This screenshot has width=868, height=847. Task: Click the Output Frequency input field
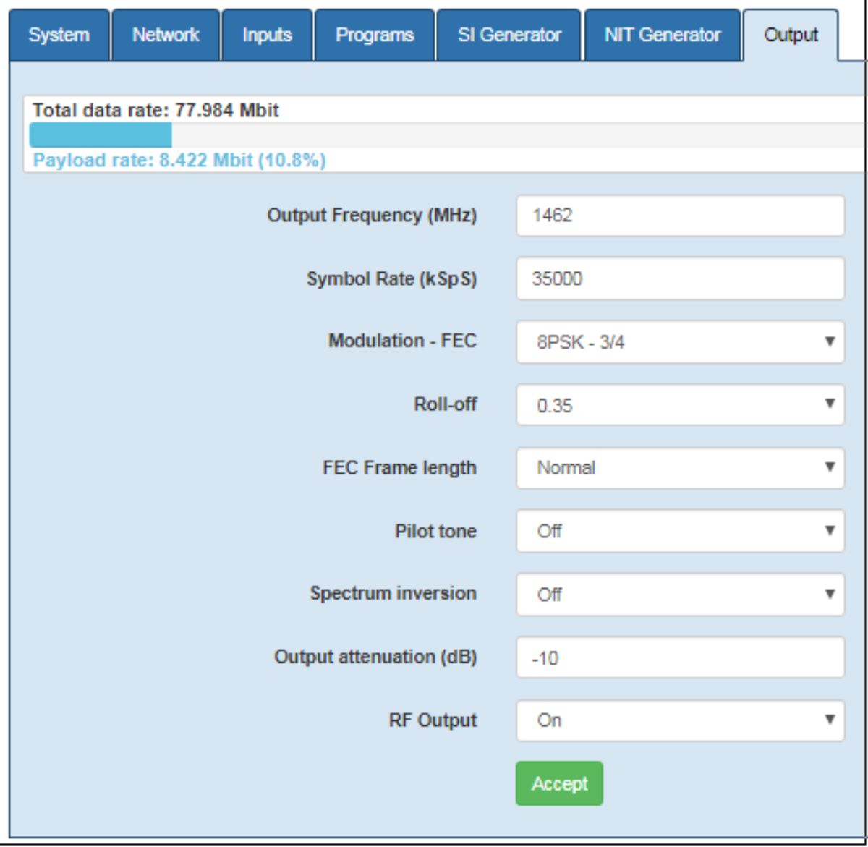[x=680, y=216]
